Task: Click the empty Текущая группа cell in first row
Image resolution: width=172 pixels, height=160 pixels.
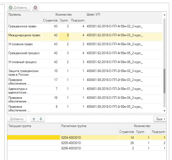Action: (33, 138)
